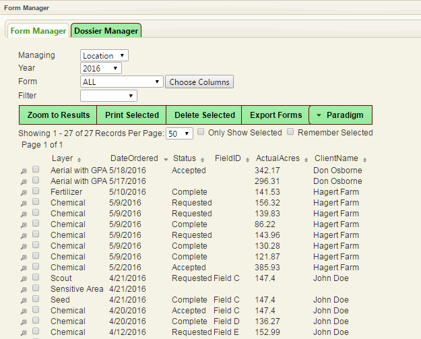The width and height of the screenshot is (421, 339).
Task: Click Field E cell text
Action: click(226, 332)
